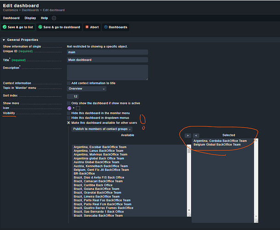The height and width of the screenshot is (230, 280).
Task: Open the Help menu
Action: (x=44, y=18)
